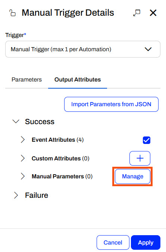
Task: Click Import Parameters from JSON
Action: pos(111,104)
